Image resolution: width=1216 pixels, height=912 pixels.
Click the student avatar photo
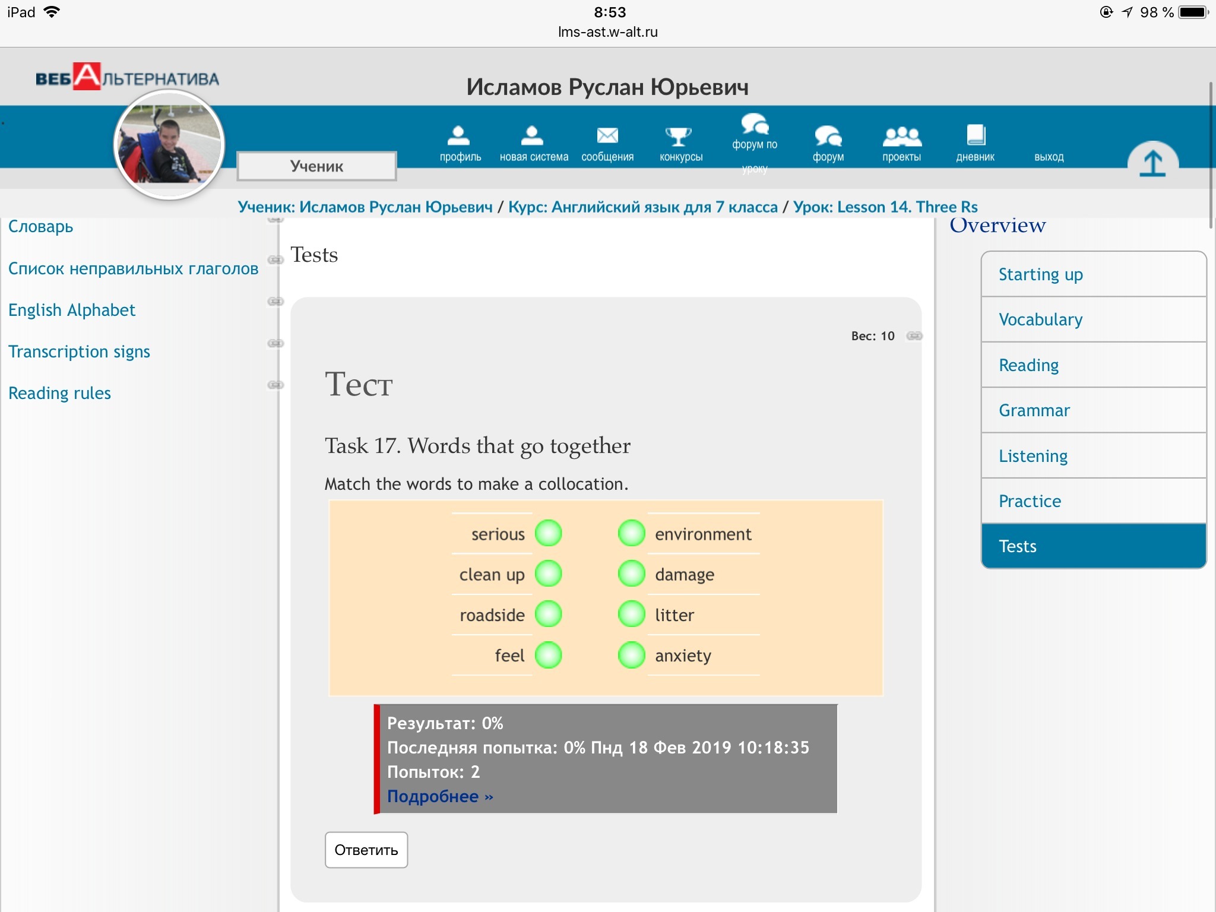pyautogui.click(x=169, y=144)
